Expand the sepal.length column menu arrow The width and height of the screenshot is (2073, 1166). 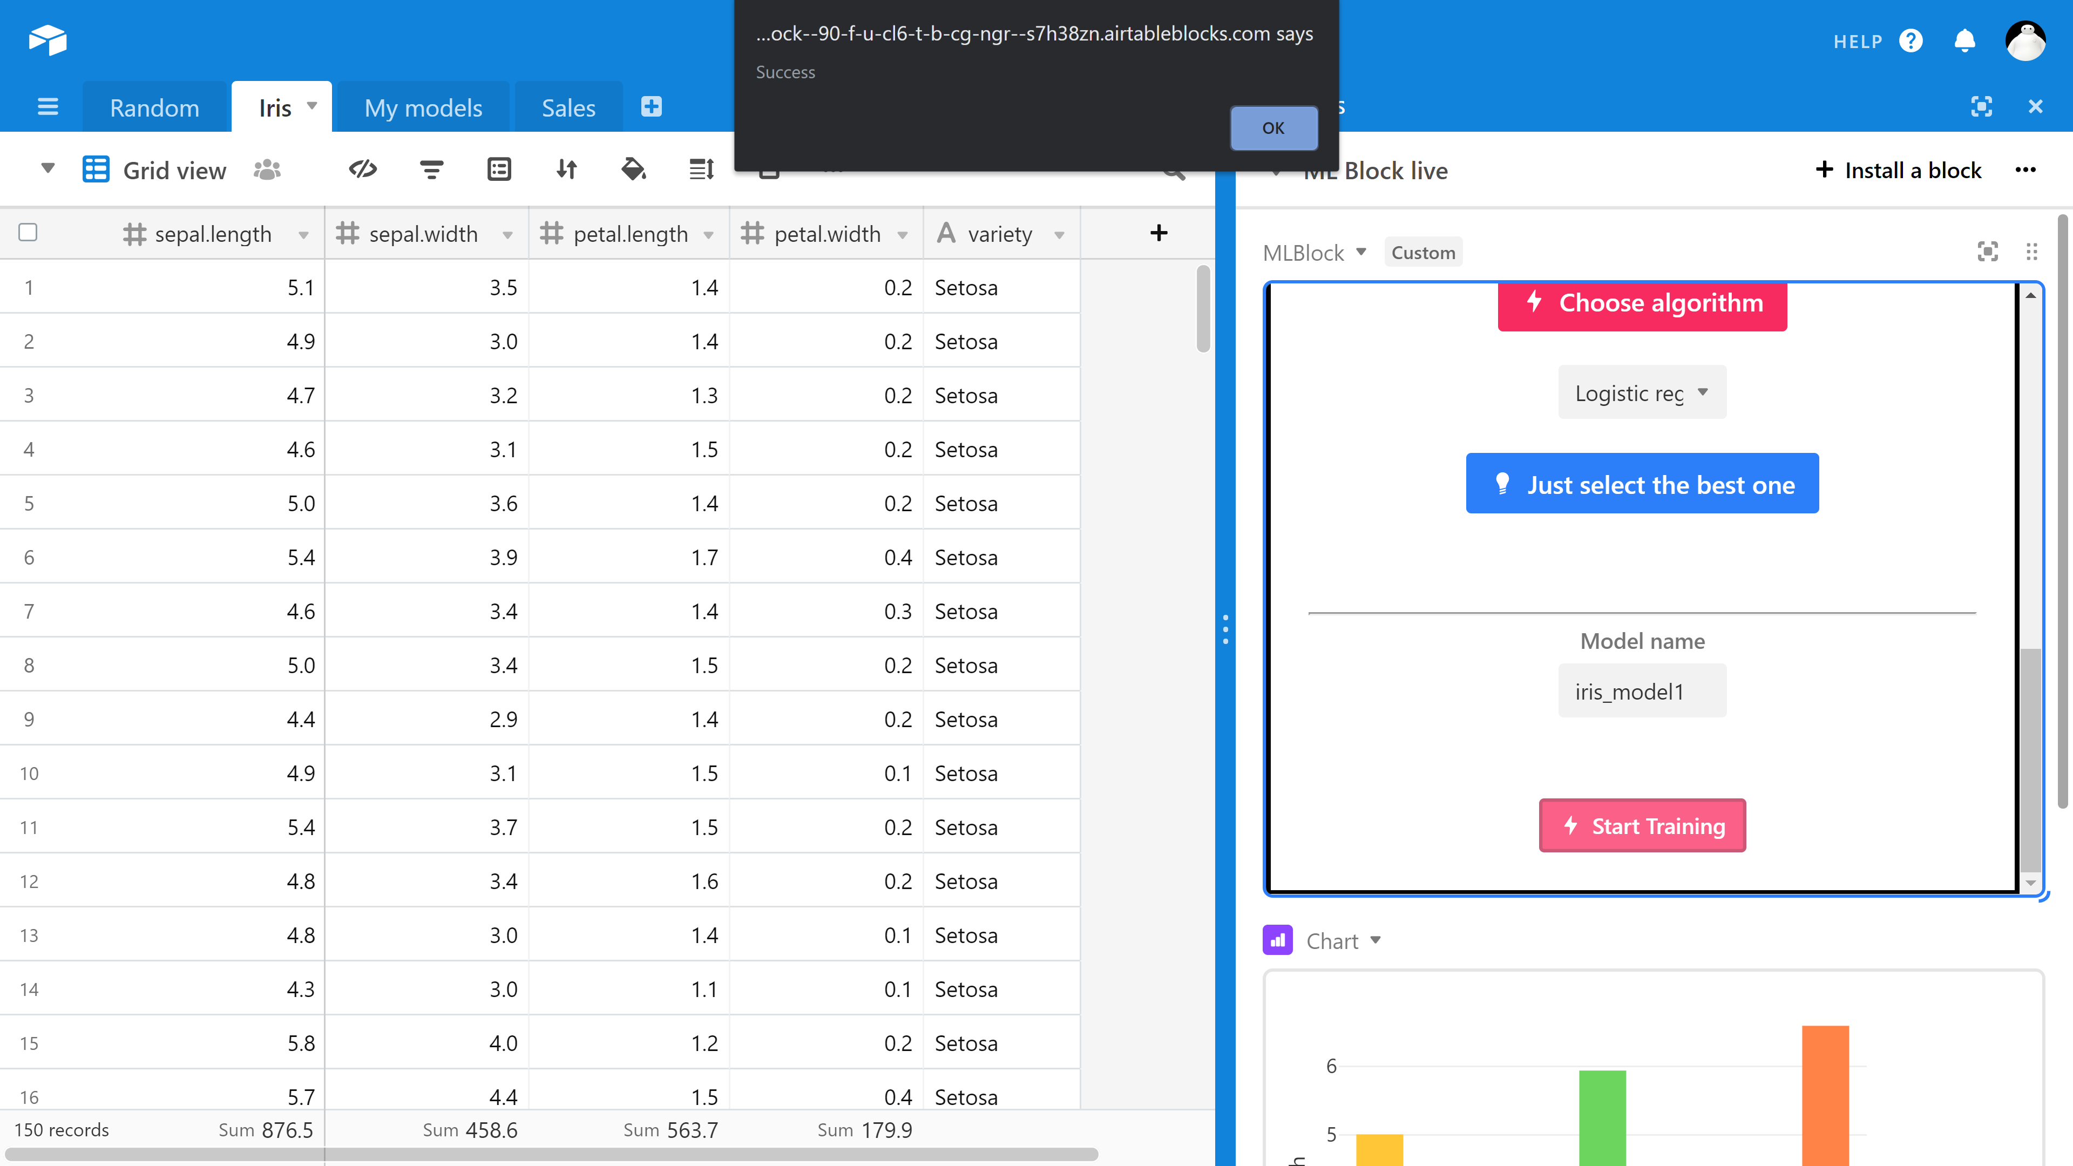303,235
